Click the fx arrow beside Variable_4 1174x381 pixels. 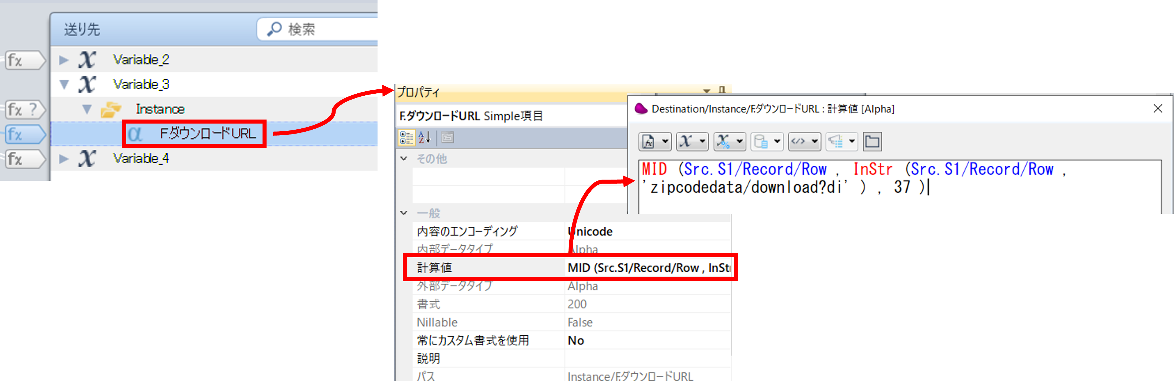tap(25, 159)
